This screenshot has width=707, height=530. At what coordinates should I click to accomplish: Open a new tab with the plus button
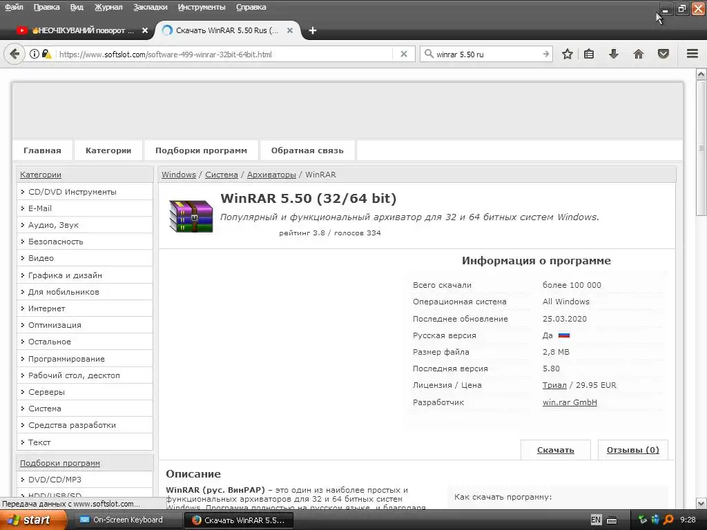tap(313, 30)
